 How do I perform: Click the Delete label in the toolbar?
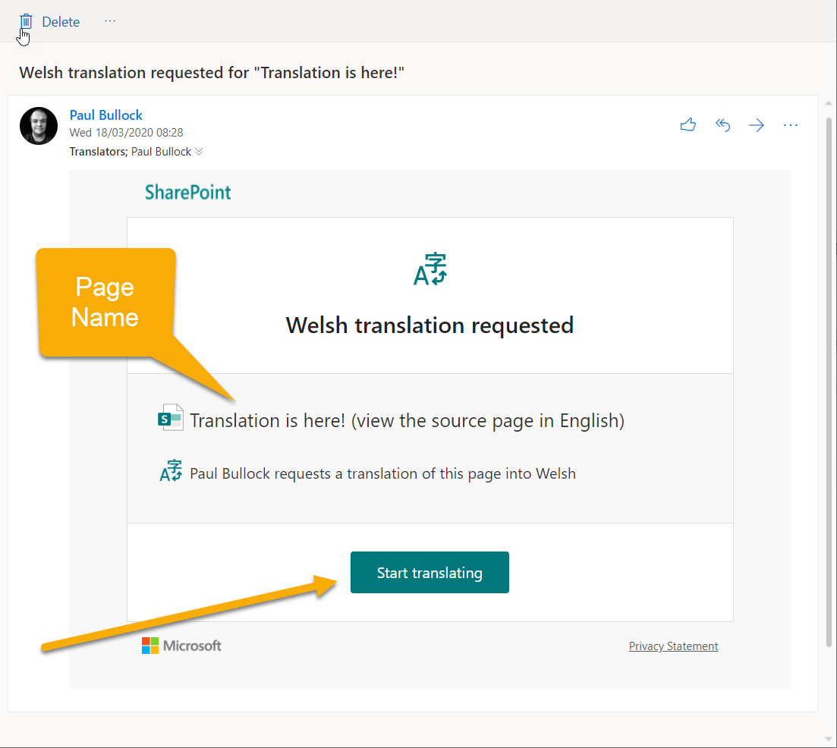(x=61, y=21)
